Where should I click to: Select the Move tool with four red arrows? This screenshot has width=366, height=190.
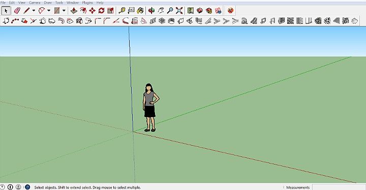[x=92, y=11]
